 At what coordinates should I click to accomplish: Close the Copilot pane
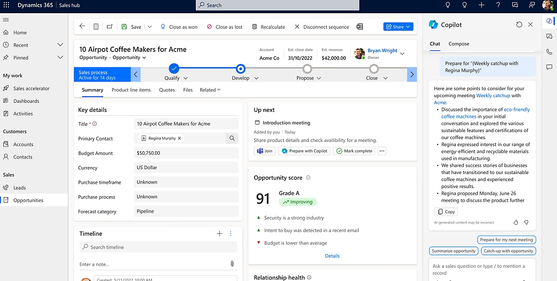pos(530,25)
